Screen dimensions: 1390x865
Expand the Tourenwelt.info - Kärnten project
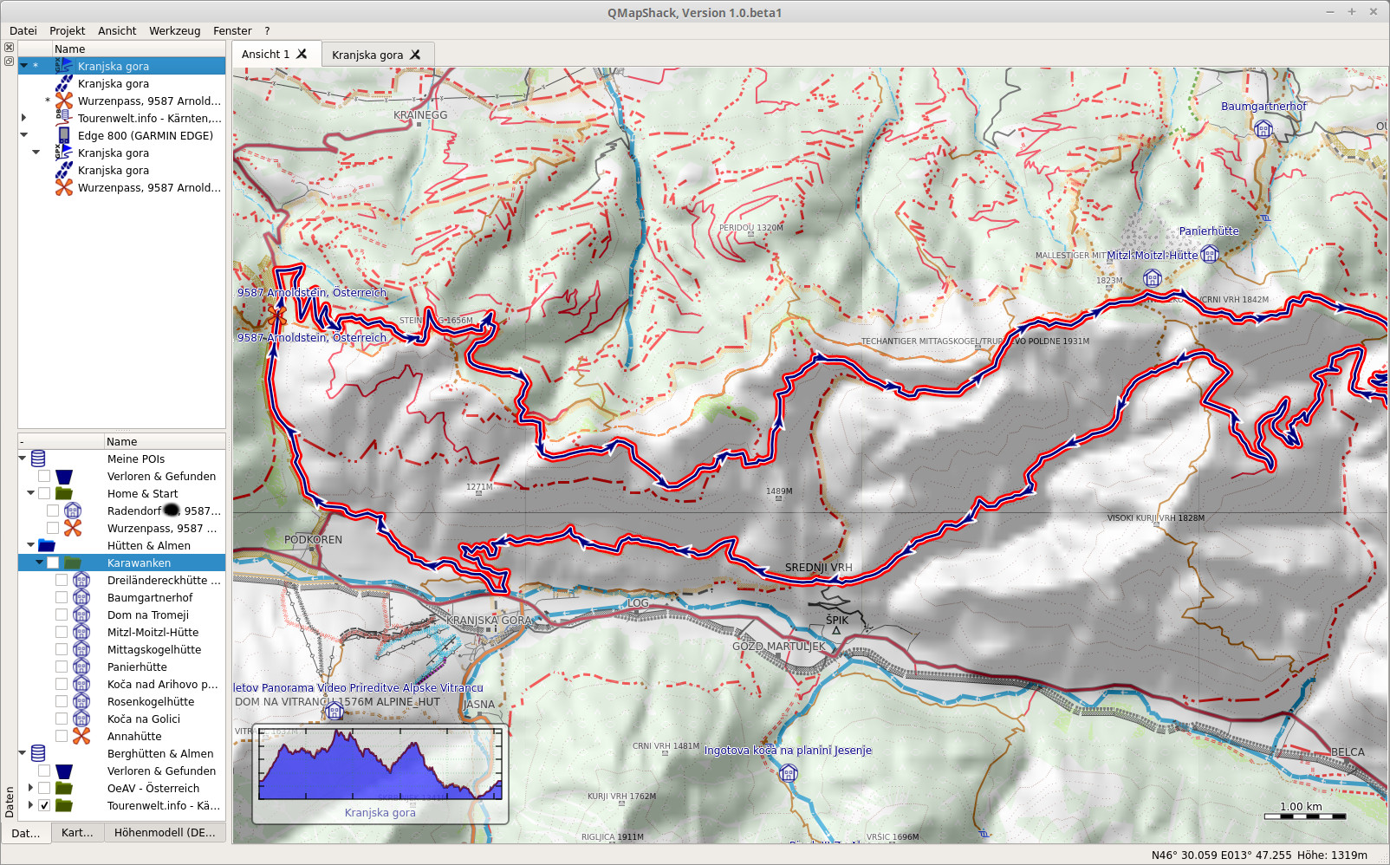pyautogui.click(x=23, y=118)
